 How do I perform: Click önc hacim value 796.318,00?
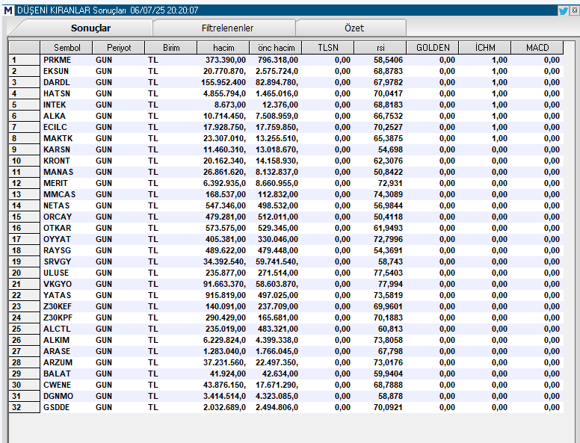pyautogui.click(x=278, y=60)
